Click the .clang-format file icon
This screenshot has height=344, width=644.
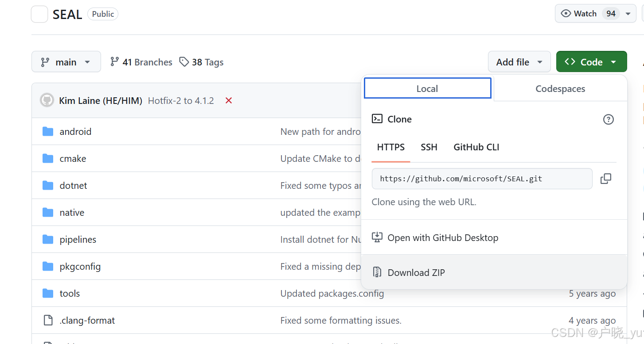[x=48, y=320]
